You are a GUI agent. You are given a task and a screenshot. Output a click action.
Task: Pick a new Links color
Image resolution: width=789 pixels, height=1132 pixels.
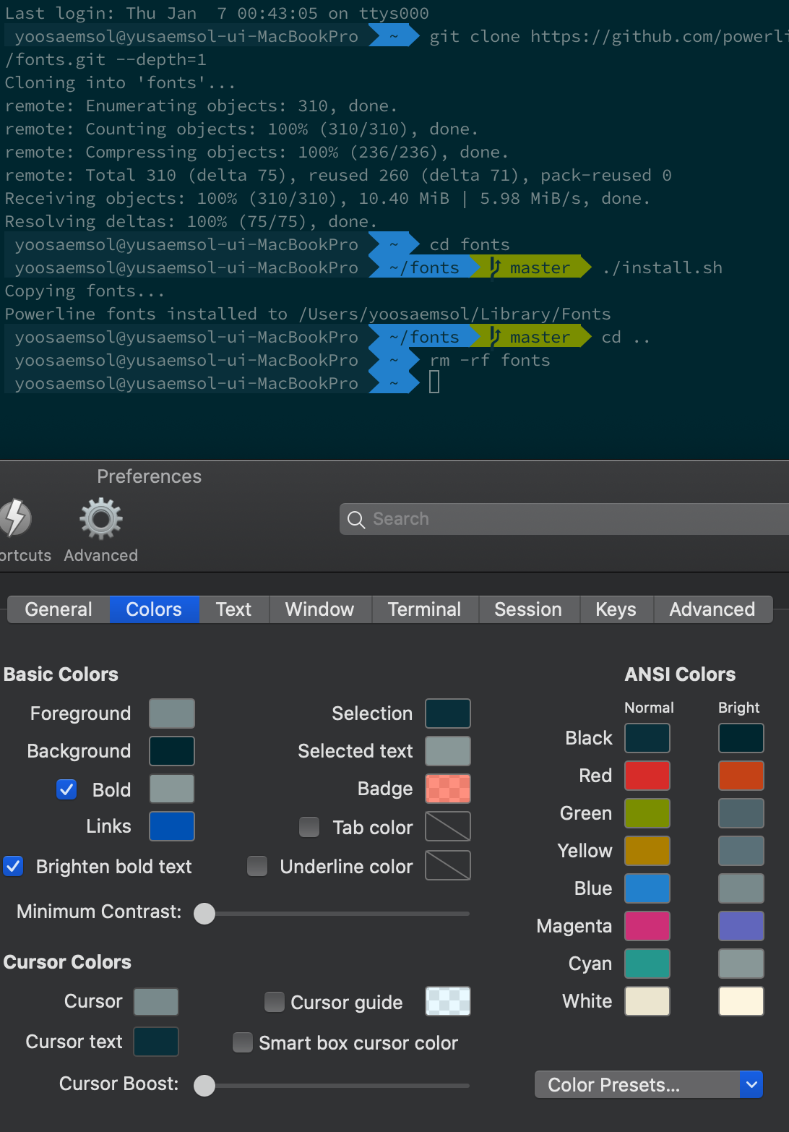[x=172, y=826]
